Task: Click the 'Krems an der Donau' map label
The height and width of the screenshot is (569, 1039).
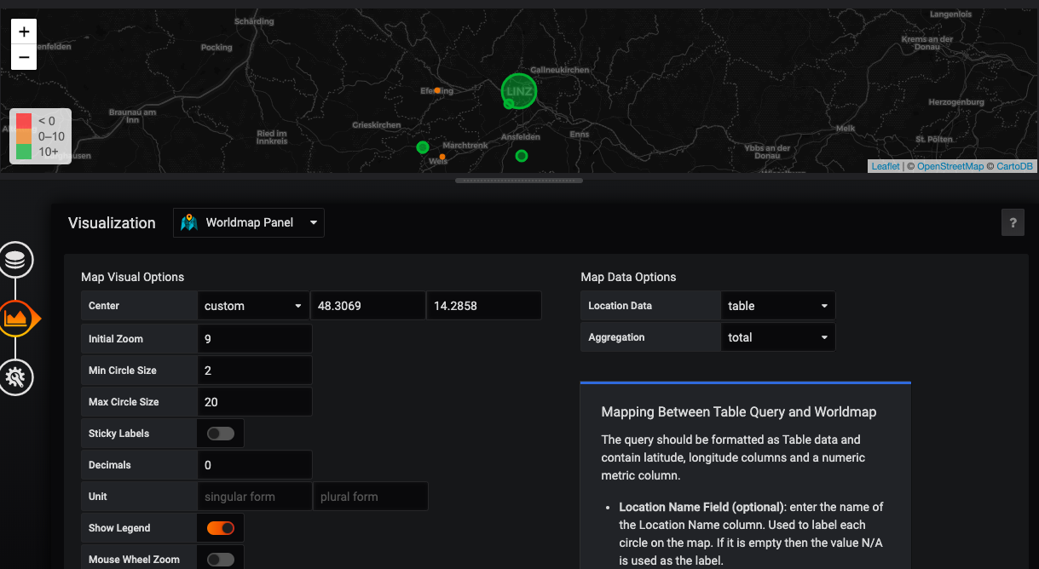Action: 927,43
